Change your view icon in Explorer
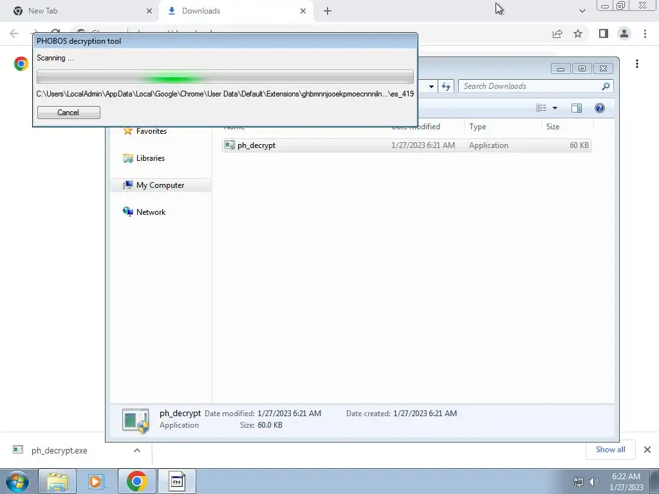The width and height of the screenshot is (659, 494). pos(541,108)
